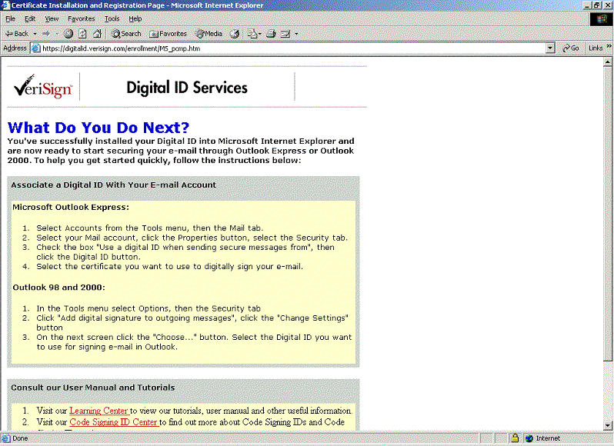Click the SSL padlock status icon

(515, 438)
